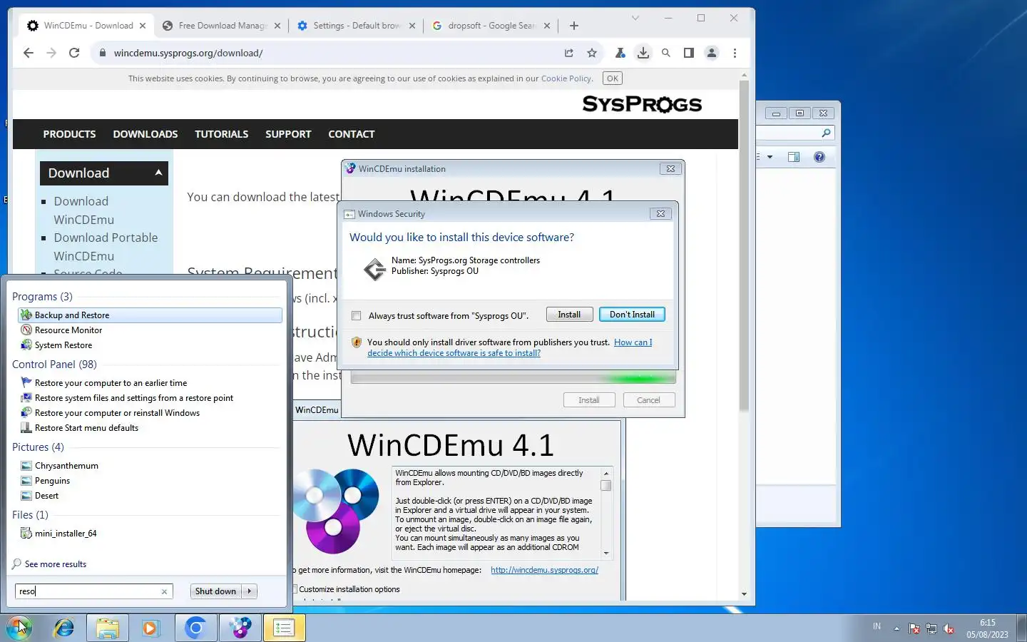Click Cancel in WinCDEmu installation window

(648, 400)
